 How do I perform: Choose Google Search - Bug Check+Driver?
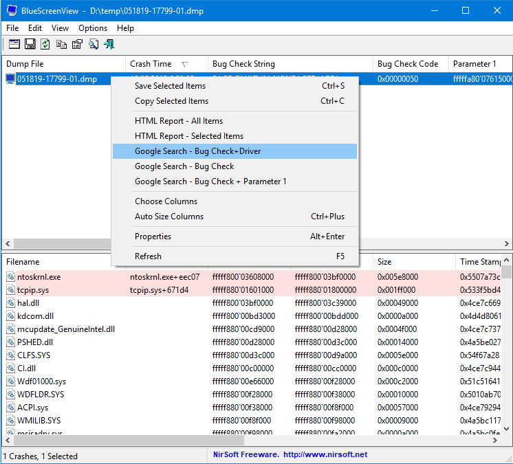pyautogui.click(x=198, y=151)
